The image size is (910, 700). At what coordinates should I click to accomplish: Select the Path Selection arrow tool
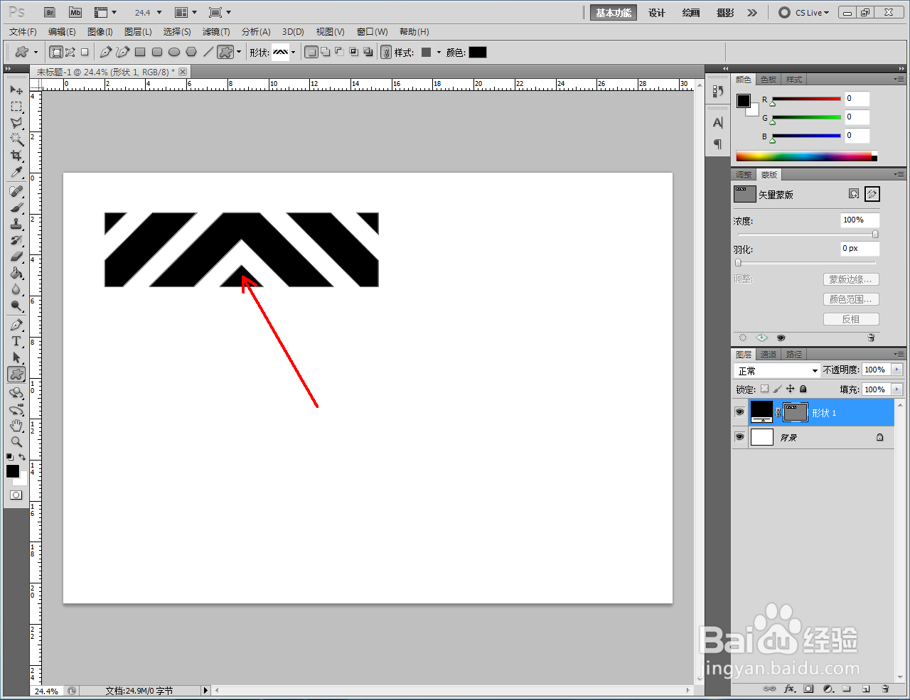click(x=16, y=357)
